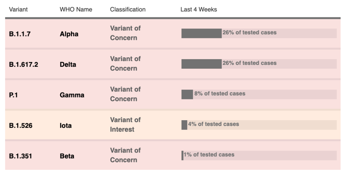Click the Alpha WHO name
The width and height of the screenshot is (347, 173).
pyautogui.click(x=69, y=34)
